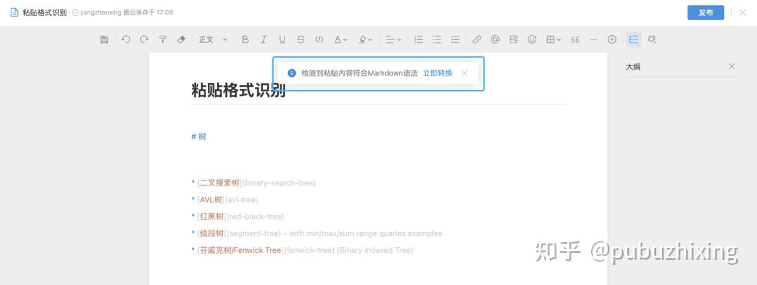This screenshot has width=757, height=285.
Task: Close the editor with top-right X
Action: 742,13
